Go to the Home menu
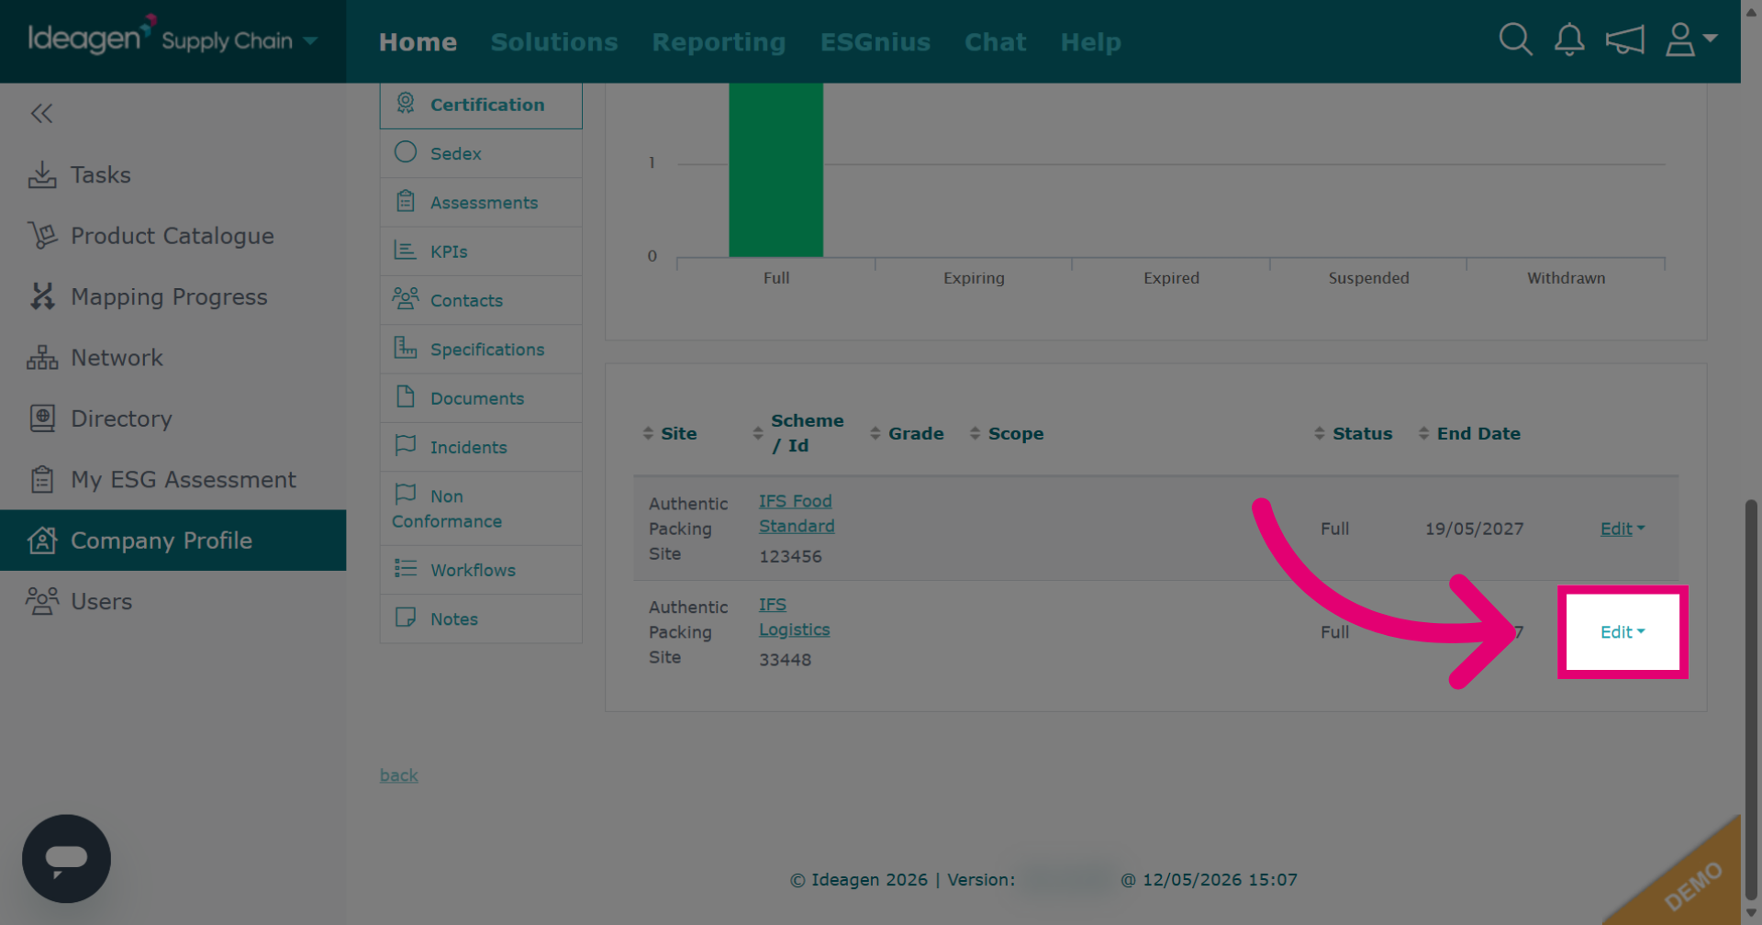The image size is (1762, 925). pos(418,42)
